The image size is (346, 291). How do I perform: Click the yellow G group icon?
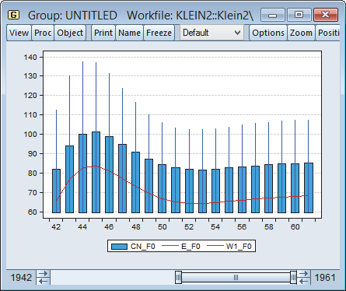pyautogui.click(x=13, y=15)
